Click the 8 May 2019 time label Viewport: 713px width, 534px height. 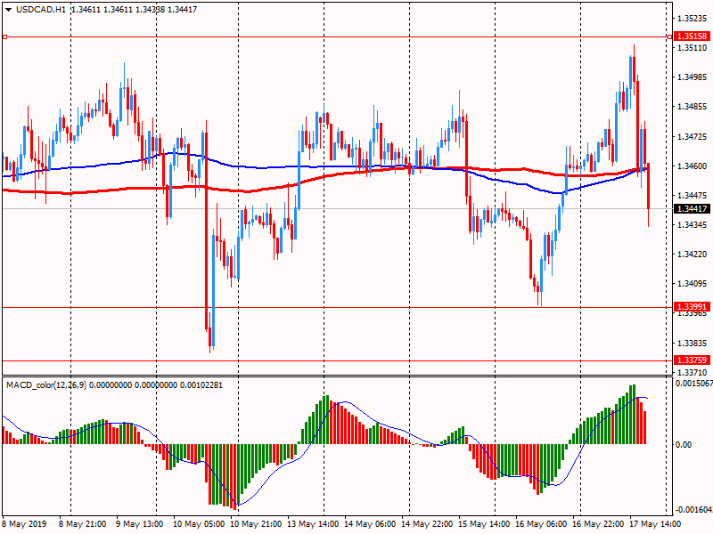pyautogui.click(x=24, y=524)
